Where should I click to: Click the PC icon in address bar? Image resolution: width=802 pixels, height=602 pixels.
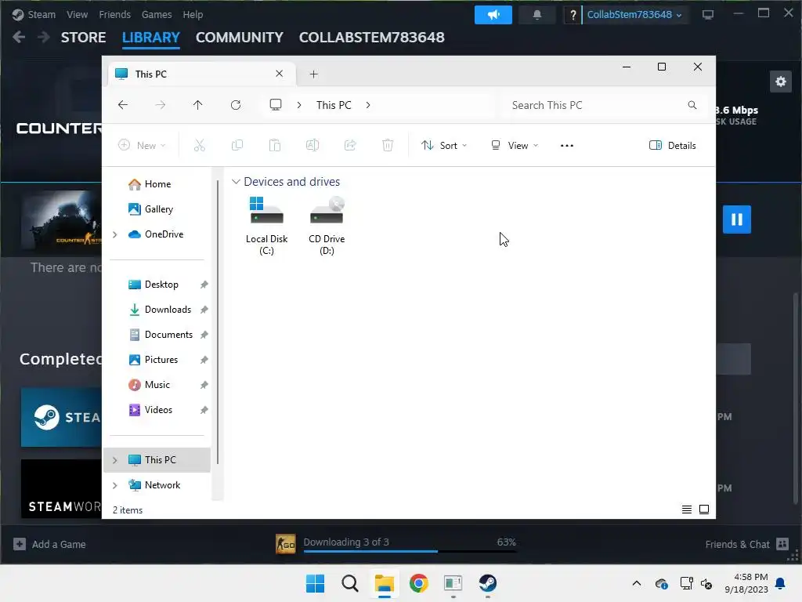click(276, 105)
